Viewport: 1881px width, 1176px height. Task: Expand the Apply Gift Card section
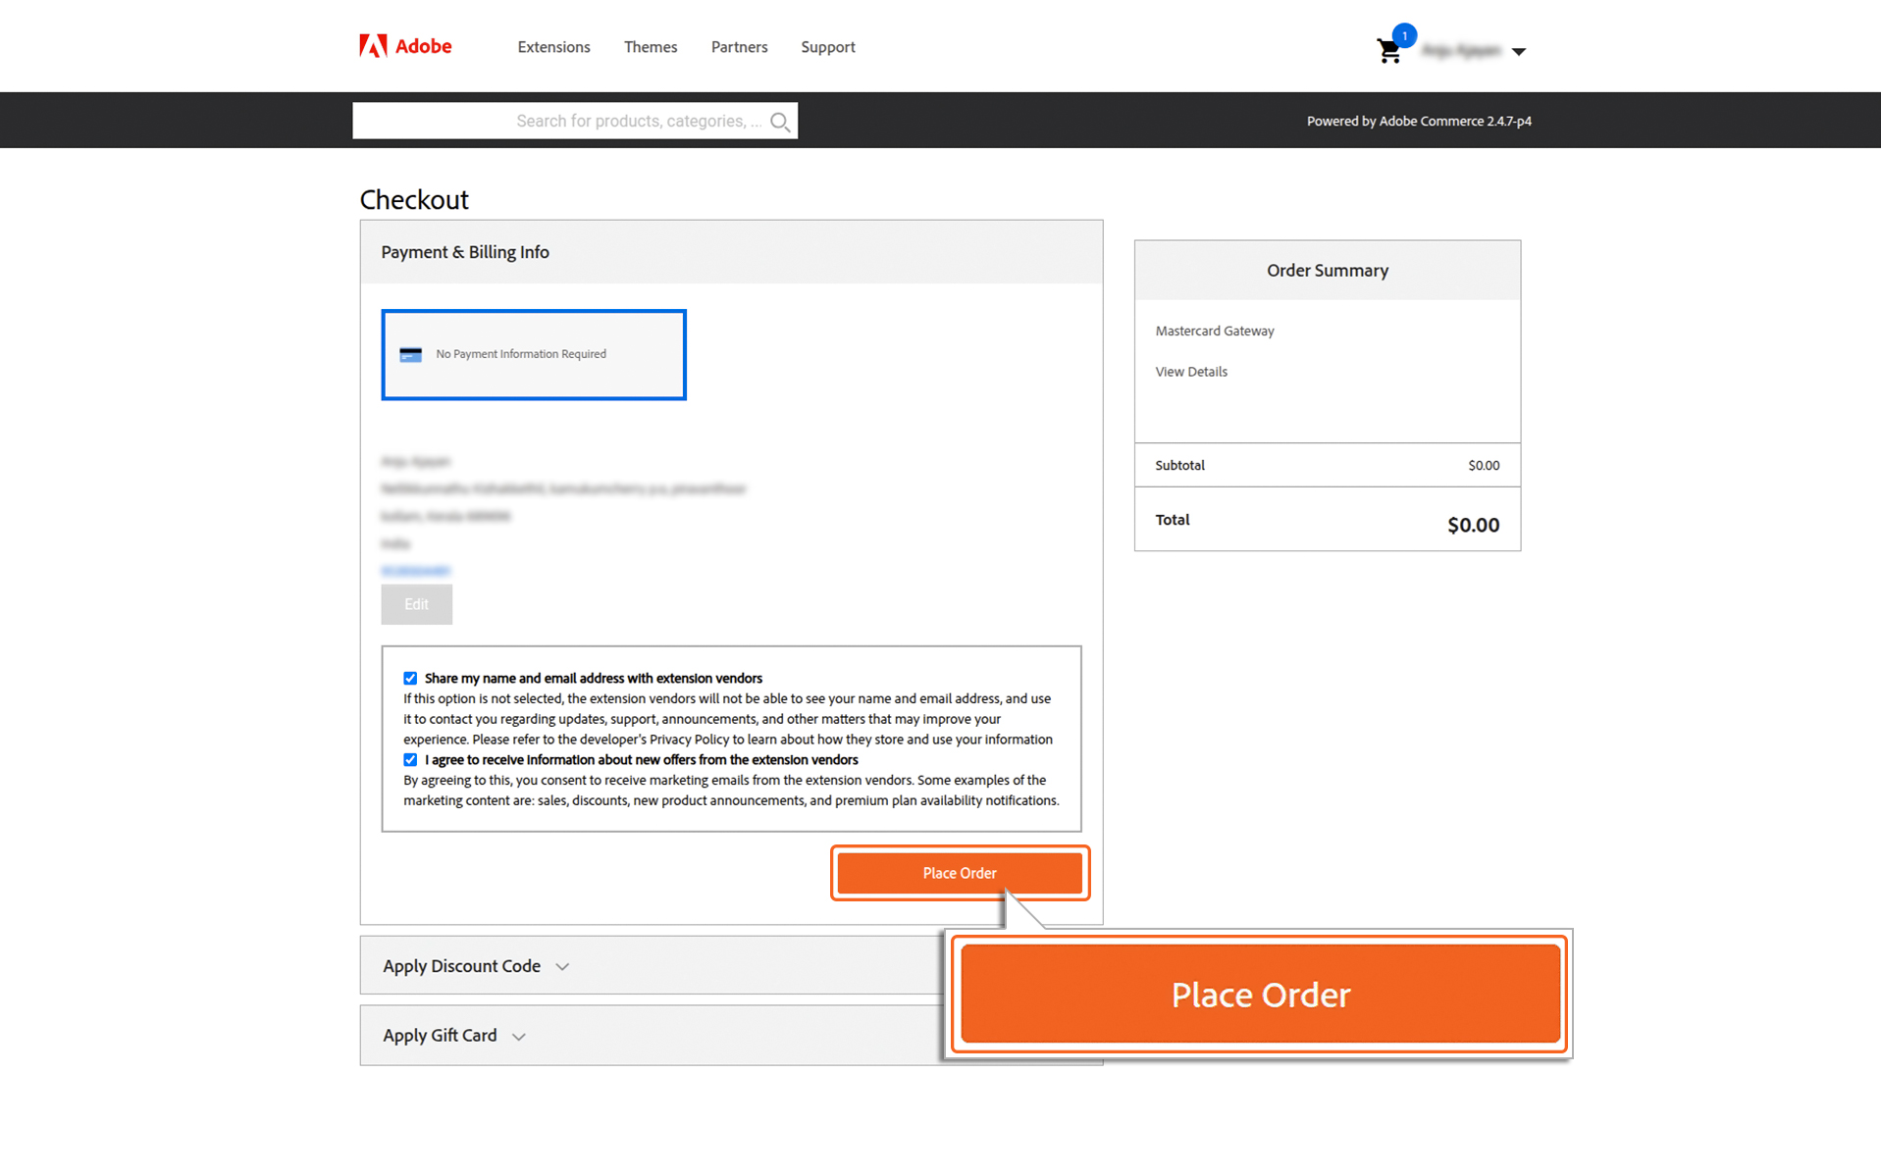[x=454, y=1036]
